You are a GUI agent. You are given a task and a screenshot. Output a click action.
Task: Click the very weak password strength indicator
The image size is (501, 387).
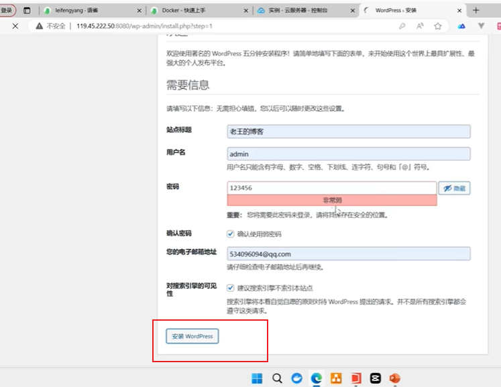332,200
